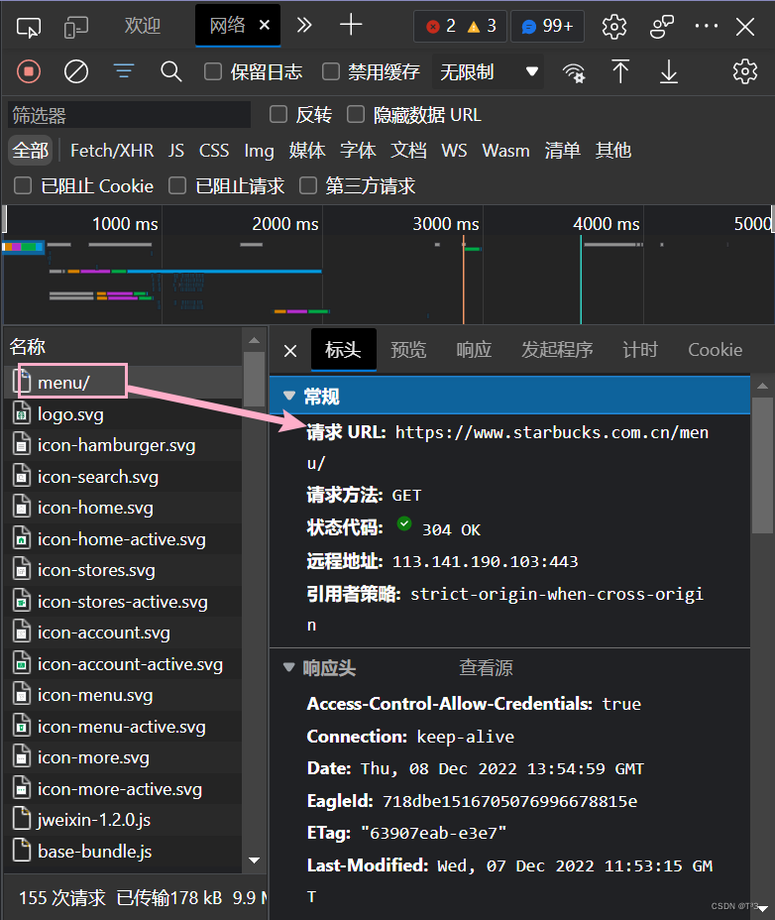Tick 第三方请求 checkbox
The image size is (775, 920).
[308, 186]
